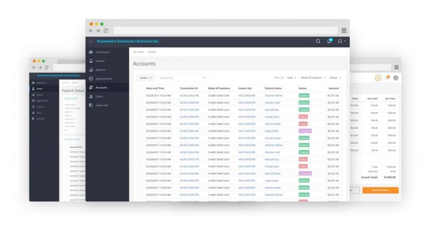Screen dimensions: 427x226
Task: Click the browser reload icon
Action: pyautogui.click(x=106, y=31)
